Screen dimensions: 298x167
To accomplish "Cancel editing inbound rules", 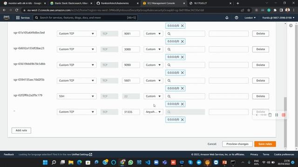I will 212,144.
